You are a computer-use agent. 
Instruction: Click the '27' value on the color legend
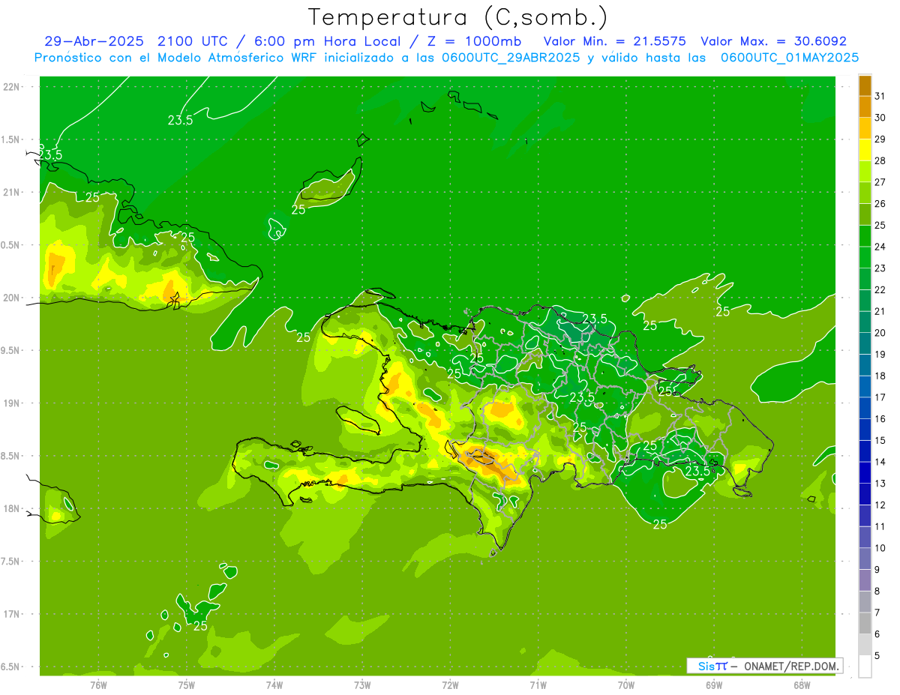880,182
